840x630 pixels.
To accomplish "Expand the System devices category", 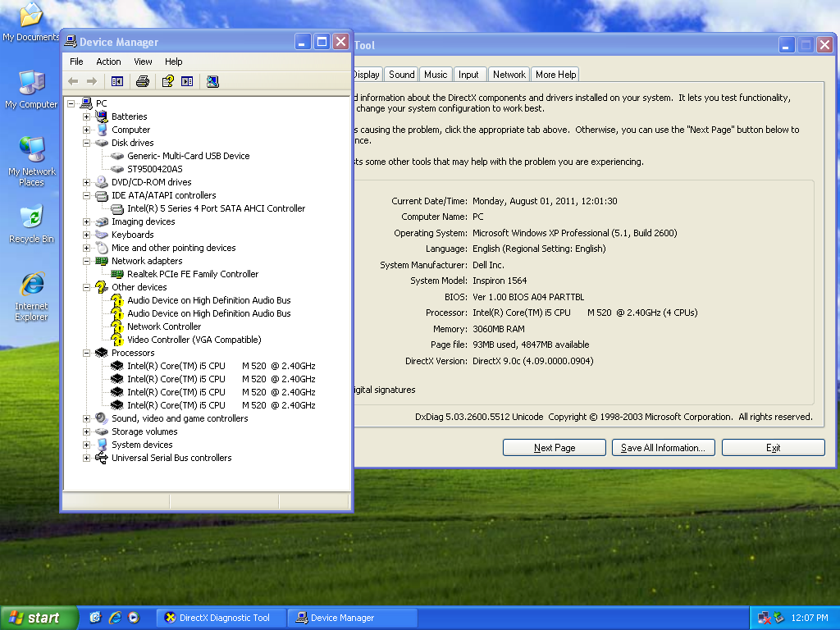I will (x=86, y=445).
